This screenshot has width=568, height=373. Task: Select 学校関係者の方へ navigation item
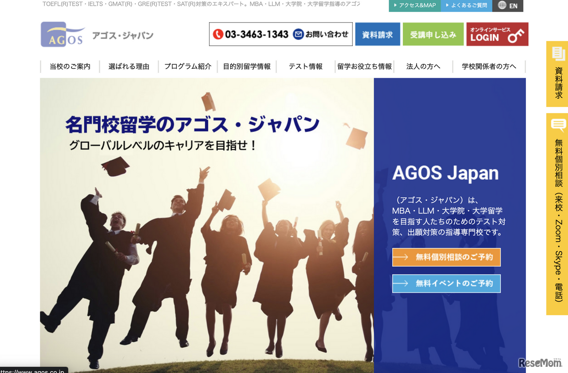pos(489,66)
